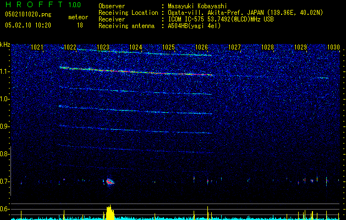Click the Receiving Location label
This screenshot has width=346, height=220.
point(128,13)
